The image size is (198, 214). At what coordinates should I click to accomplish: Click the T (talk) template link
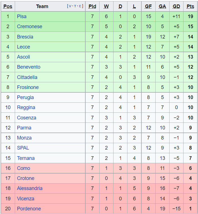pos(75,6)
